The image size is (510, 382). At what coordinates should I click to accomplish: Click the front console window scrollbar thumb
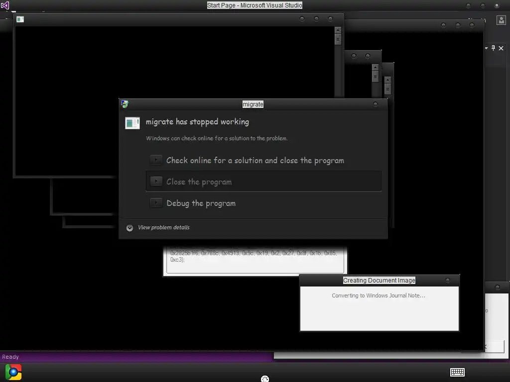pyautogui.click(x=338, y=39)
